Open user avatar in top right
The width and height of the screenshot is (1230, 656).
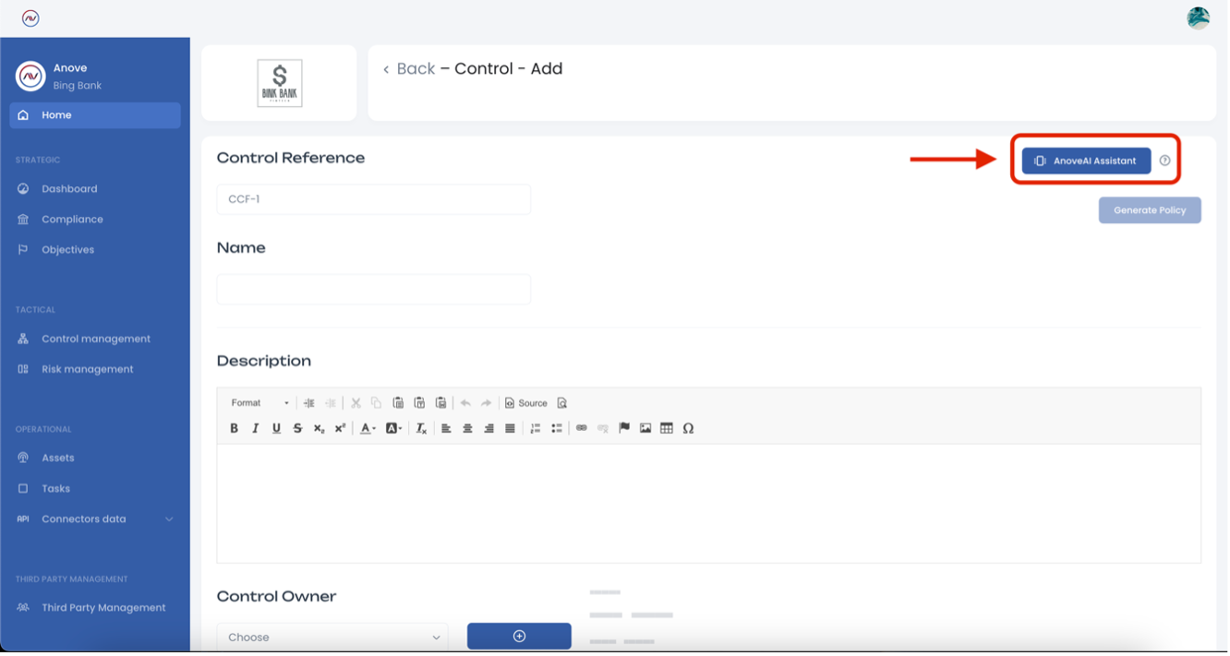tap(1199, 18)
